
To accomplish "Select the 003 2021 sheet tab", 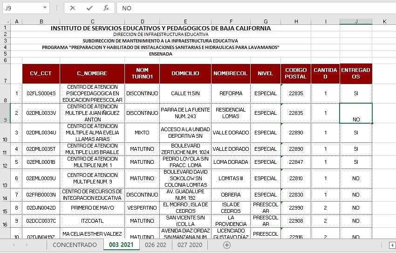I will (121, 245).
